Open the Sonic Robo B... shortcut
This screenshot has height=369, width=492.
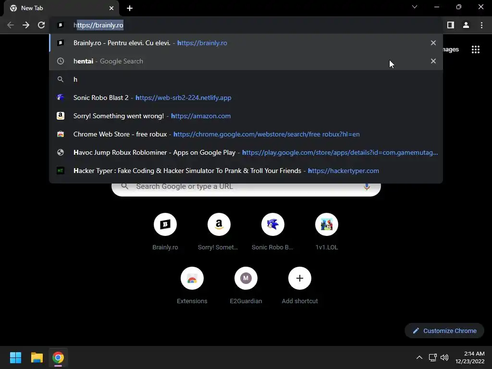pos(273,232)
